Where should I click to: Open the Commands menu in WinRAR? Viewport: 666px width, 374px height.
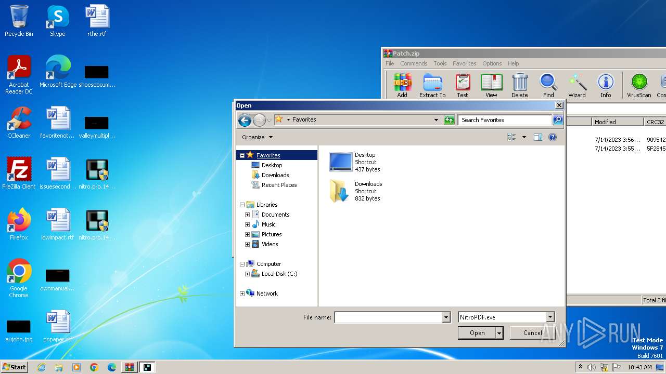point(414,63)
